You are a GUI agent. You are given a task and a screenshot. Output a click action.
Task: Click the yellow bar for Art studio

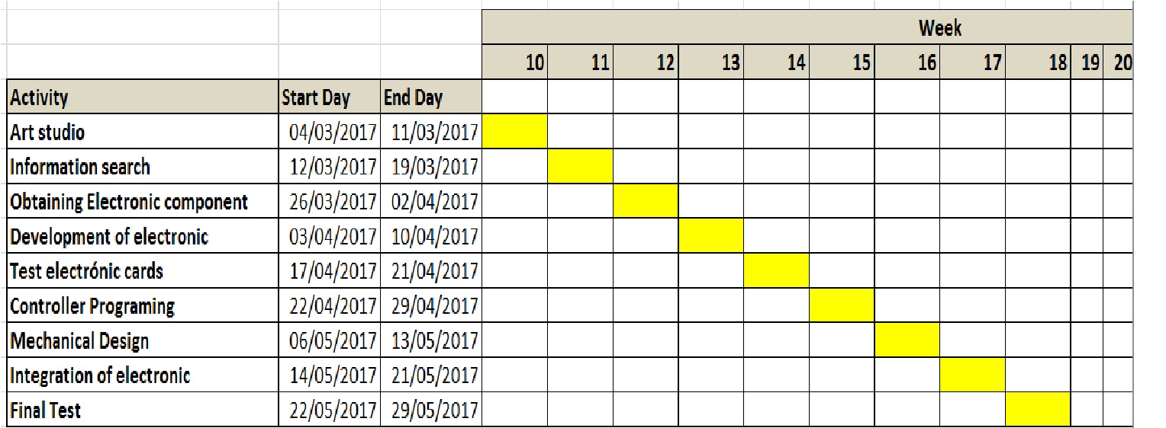pos(515,131)
